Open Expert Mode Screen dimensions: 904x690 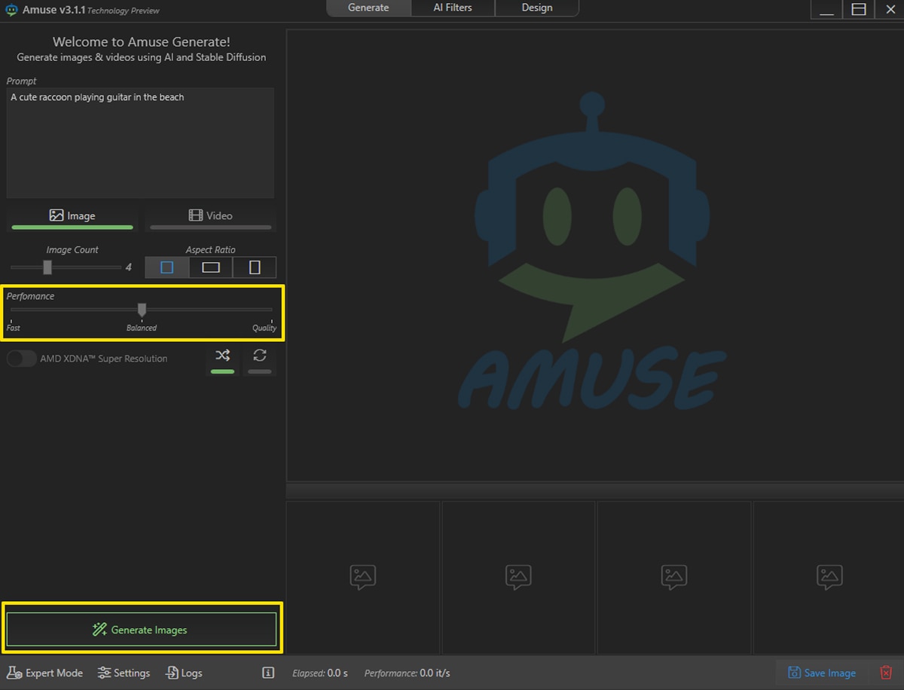coord(45,673)
